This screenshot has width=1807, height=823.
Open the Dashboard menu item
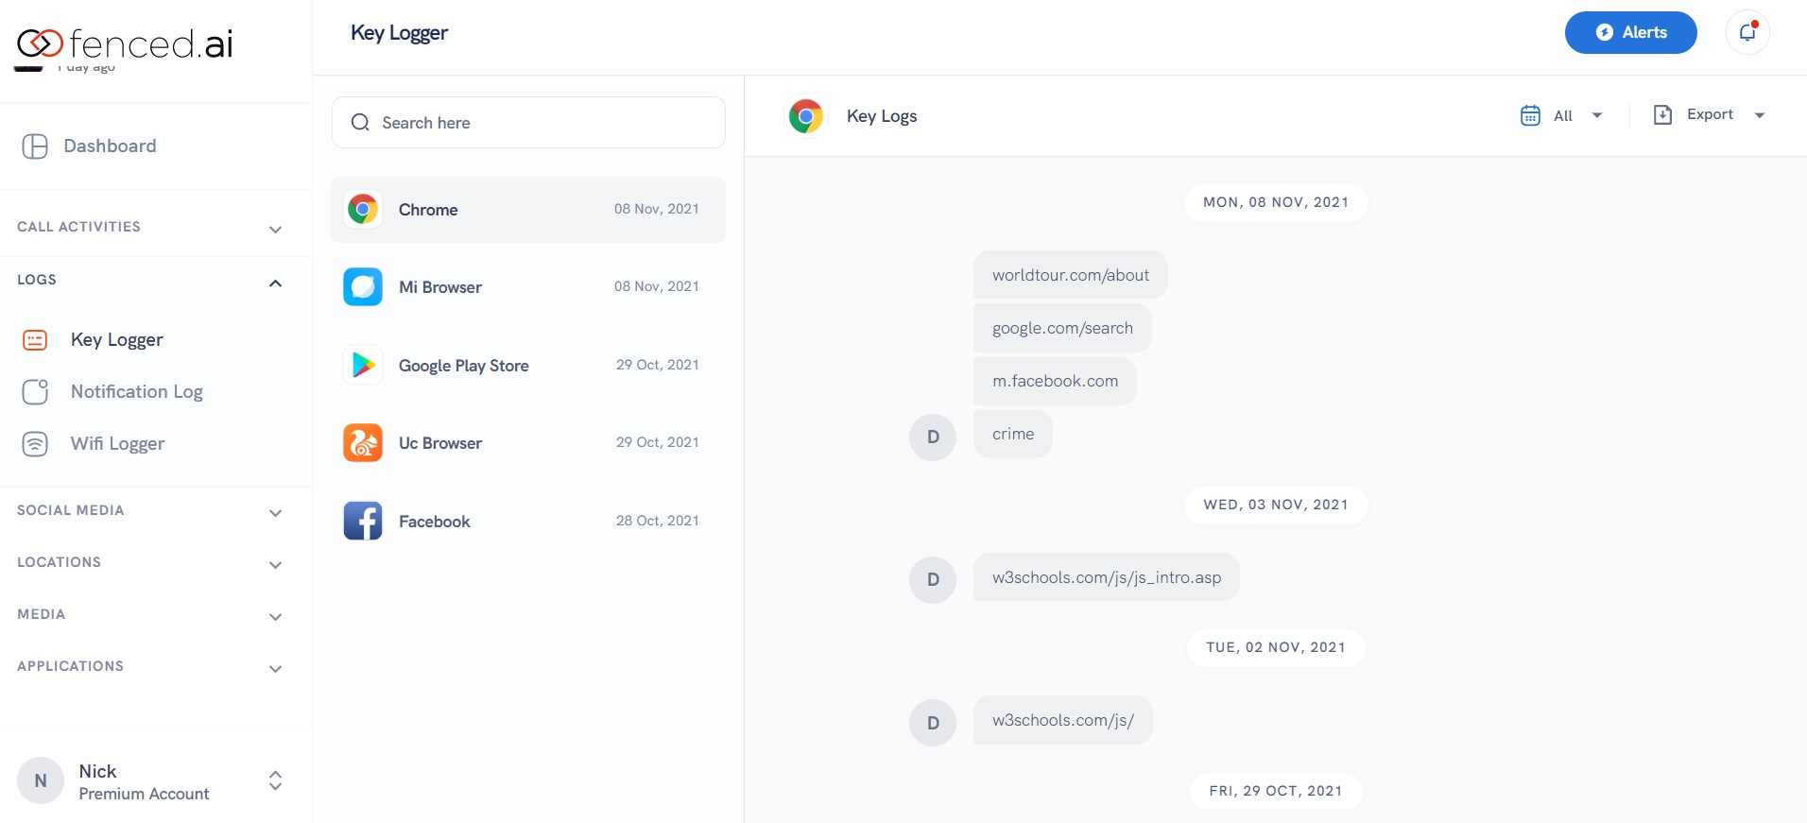(x=110, y=146)
